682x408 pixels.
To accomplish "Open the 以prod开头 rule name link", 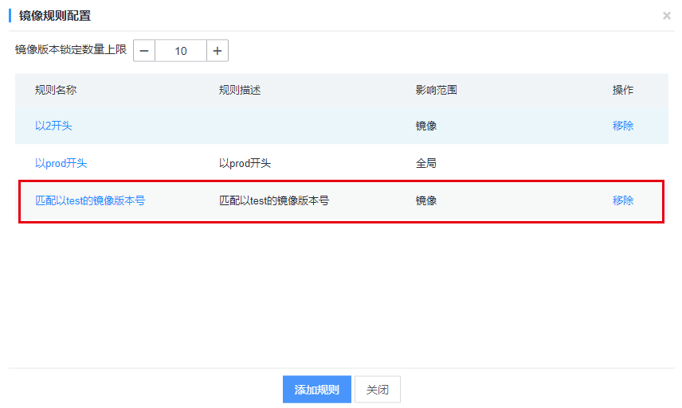I will click(61, 163).
